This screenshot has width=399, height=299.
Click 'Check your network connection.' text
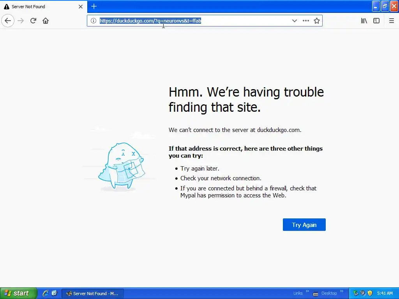click(x=221, y=178)
